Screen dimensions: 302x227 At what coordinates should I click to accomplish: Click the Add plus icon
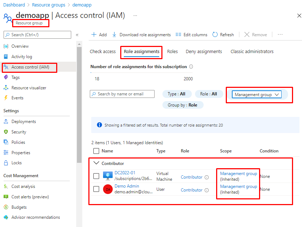point(94,35)
